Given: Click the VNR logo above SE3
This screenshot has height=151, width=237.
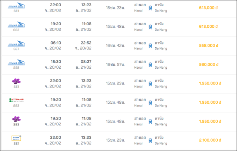Looking at the screenshot, I should pos(17,25).
